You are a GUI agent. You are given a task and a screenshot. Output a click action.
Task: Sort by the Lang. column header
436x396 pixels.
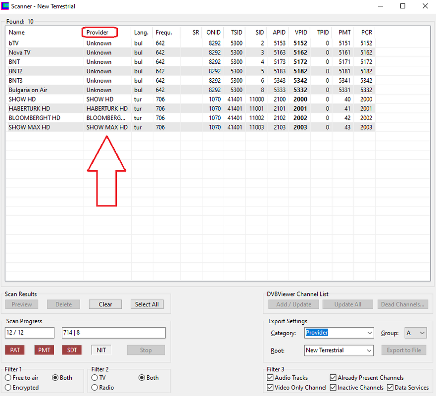click(142, 33)
